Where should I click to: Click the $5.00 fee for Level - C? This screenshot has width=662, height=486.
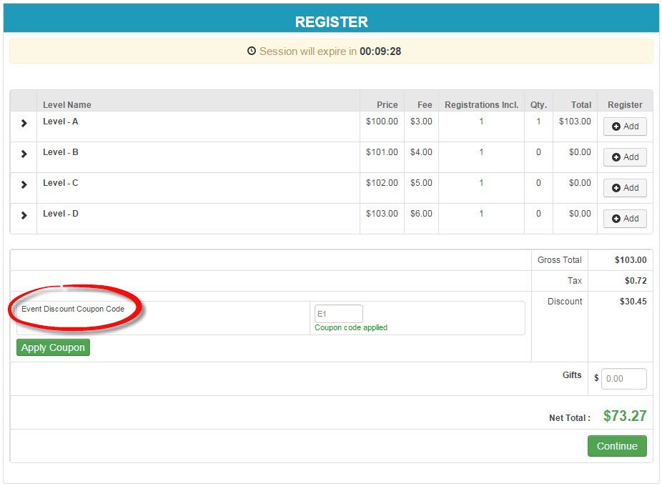point(421,183)
